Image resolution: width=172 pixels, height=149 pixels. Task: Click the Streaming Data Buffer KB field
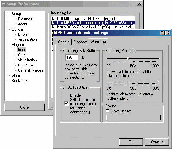(72, 57)
